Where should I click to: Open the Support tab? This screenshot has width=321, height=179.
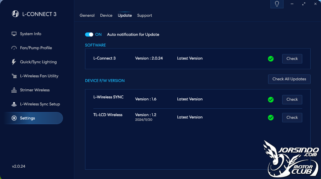[145, 15]
